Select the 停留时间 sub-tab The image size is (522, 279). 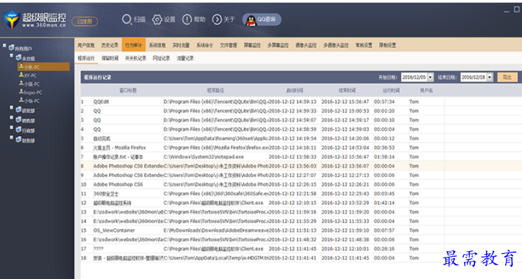click(x=110, y=59)
